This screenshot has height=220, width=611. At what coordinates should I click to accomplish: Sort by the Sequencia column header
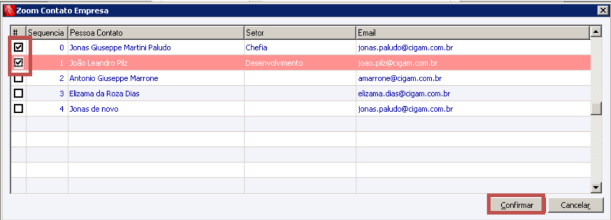(46, 33)
